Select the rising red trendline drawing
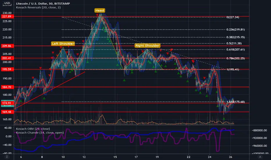This screenshot has width=271, height=160. (x=50, y=90)
